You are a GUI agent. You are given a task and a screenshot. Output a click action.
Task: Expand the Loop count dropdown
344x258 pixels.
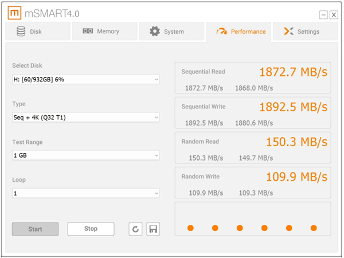tap(85, 193)
